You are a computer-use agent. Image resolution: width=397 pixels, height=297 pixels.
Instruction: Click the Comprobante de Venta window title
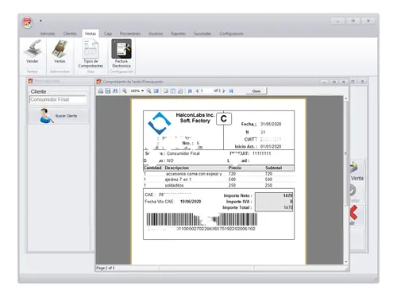point(133,82)
